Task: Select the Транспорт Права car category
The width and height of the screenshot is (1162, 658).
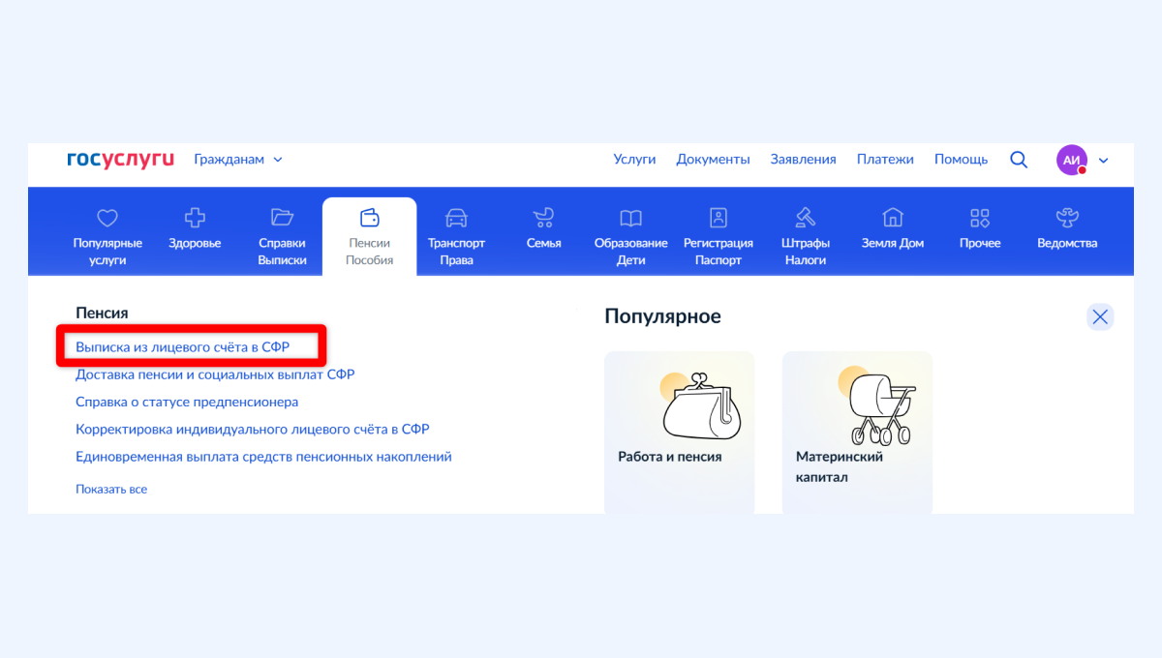Action: point(456,235)
